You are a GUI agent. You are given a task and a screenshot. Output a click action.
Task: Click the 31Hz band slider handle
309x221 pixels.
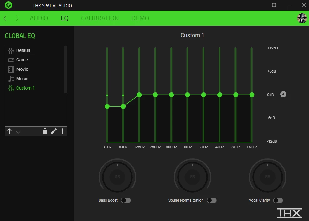tap(107, 106)
